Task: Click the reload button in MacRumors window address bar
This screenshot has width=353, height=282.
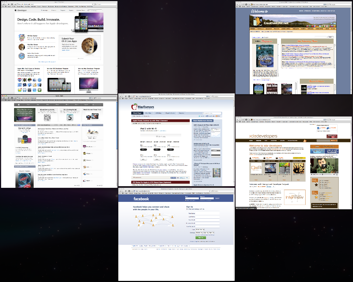Action: coord(210,97)
